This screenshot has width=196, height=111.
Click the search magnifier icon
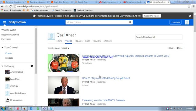coord(130,22)
